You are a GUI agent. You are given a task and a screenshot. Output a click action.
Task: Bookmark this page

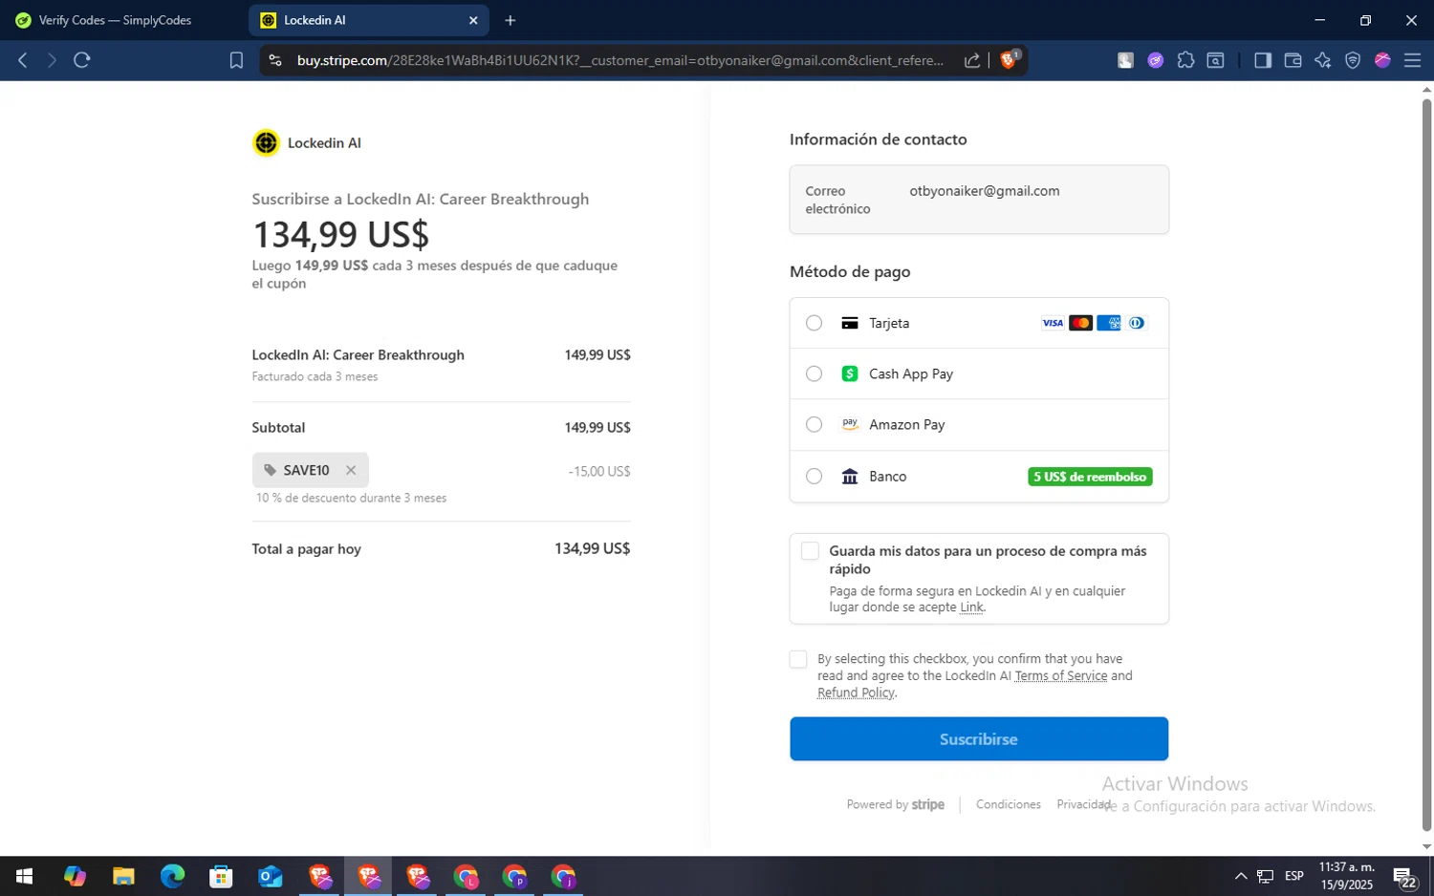tap(236, 60)
